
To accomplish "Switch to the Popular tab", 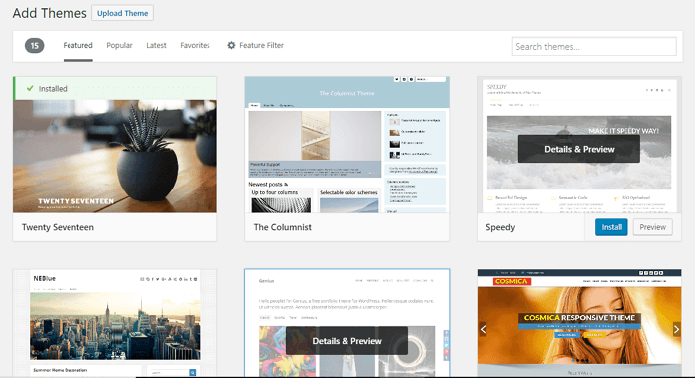I will click(119, 45).
